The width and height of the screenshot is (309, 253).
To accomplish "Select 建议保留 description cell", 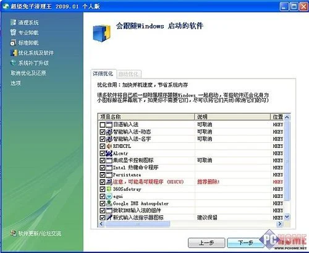I will click(x=207, y=217).
